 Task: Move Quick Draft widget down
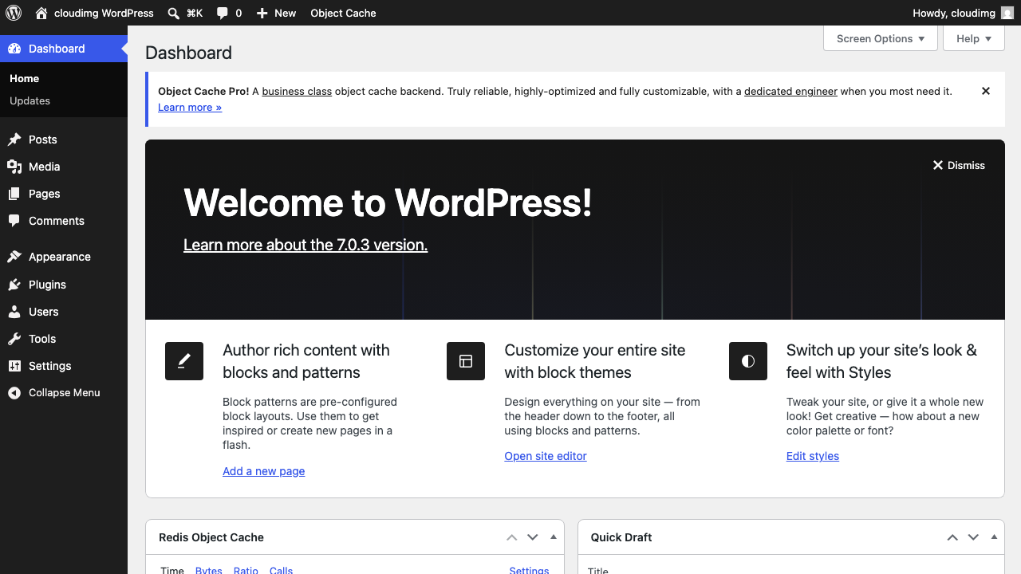pyautogui.click(x=973, y=537)
